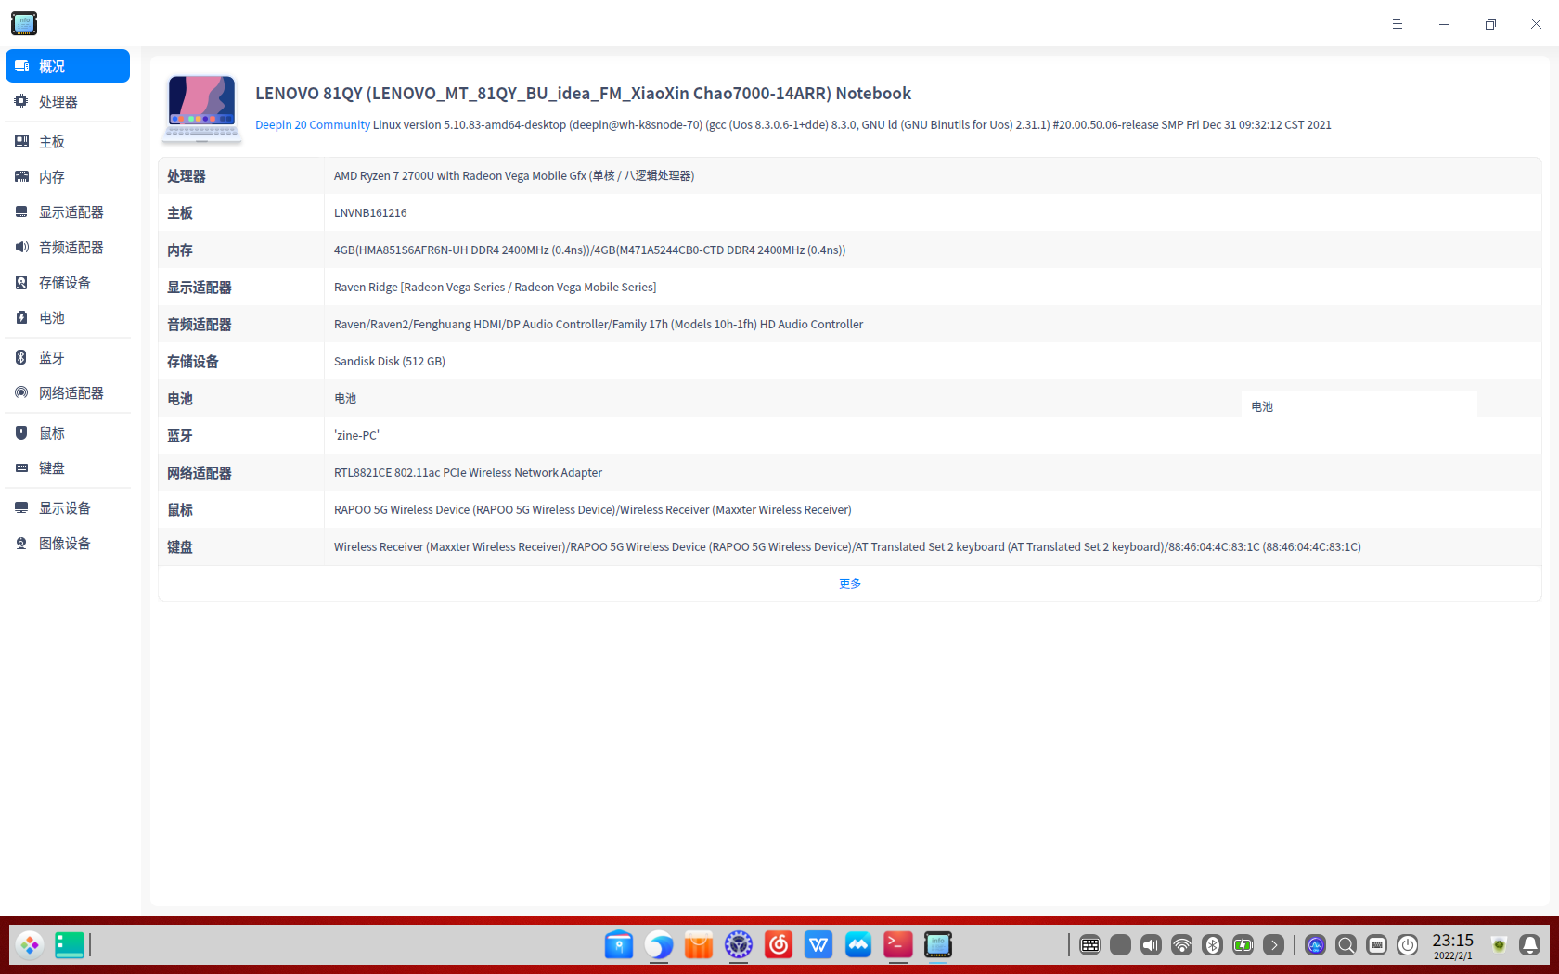Open the blue mountain-logo app in dock
Image resolution: width=1559 pixels, height=974 pixels.
pos(858,945)
